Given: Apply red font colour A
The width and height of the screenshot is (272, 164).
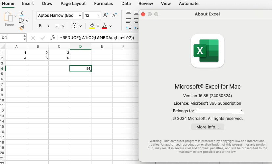Looking at the screenshot, I should [105, 26].
